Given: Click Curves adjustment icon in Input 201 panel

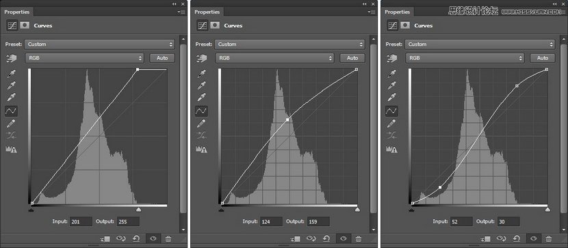Looking at the screenshot, I should coord(12,25).
